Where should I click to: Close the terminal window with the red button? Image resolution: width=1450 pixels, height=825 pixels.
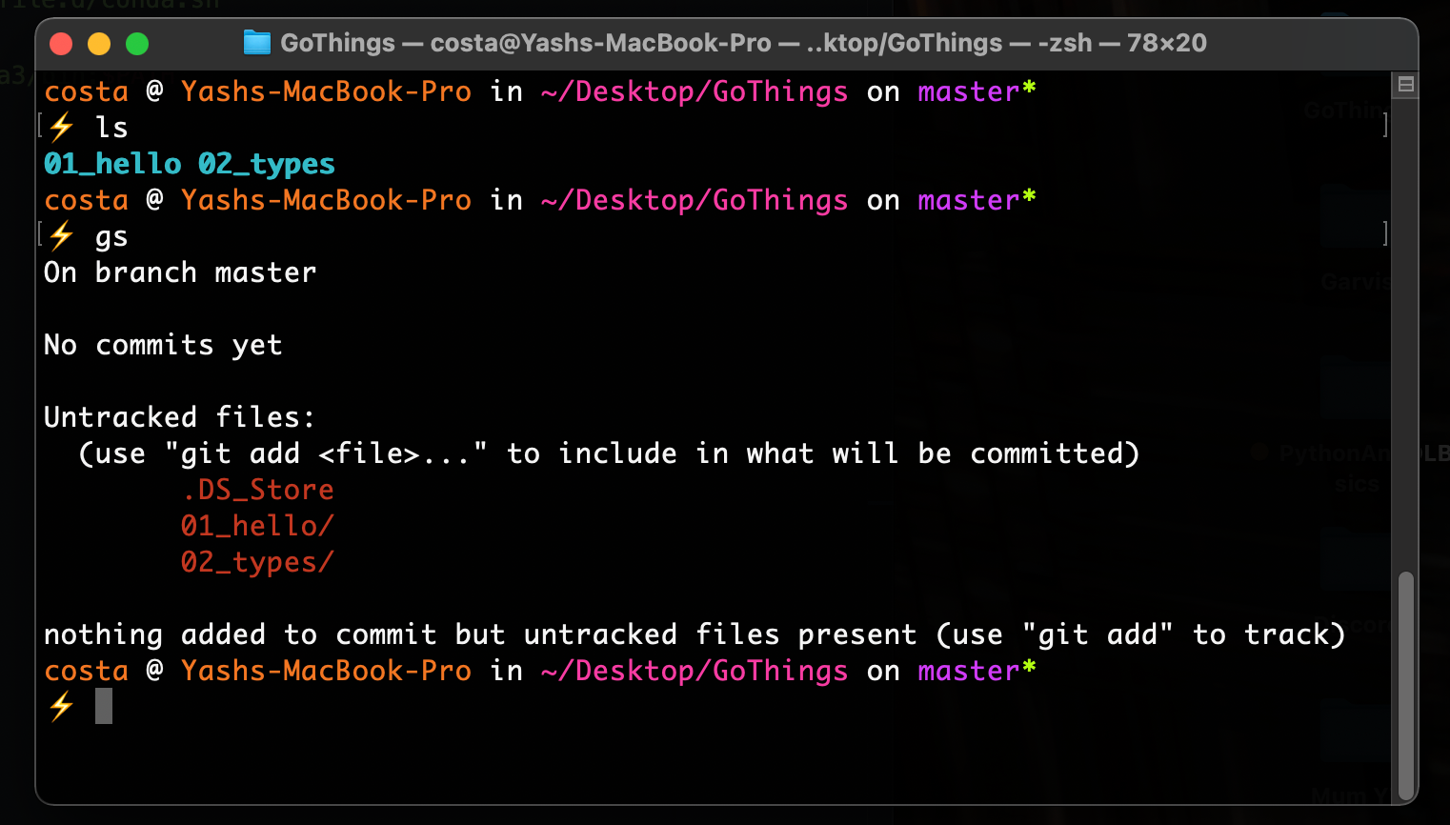[x=61, y=44]
